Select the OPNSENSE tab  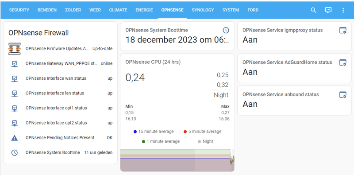coord(172,10)
